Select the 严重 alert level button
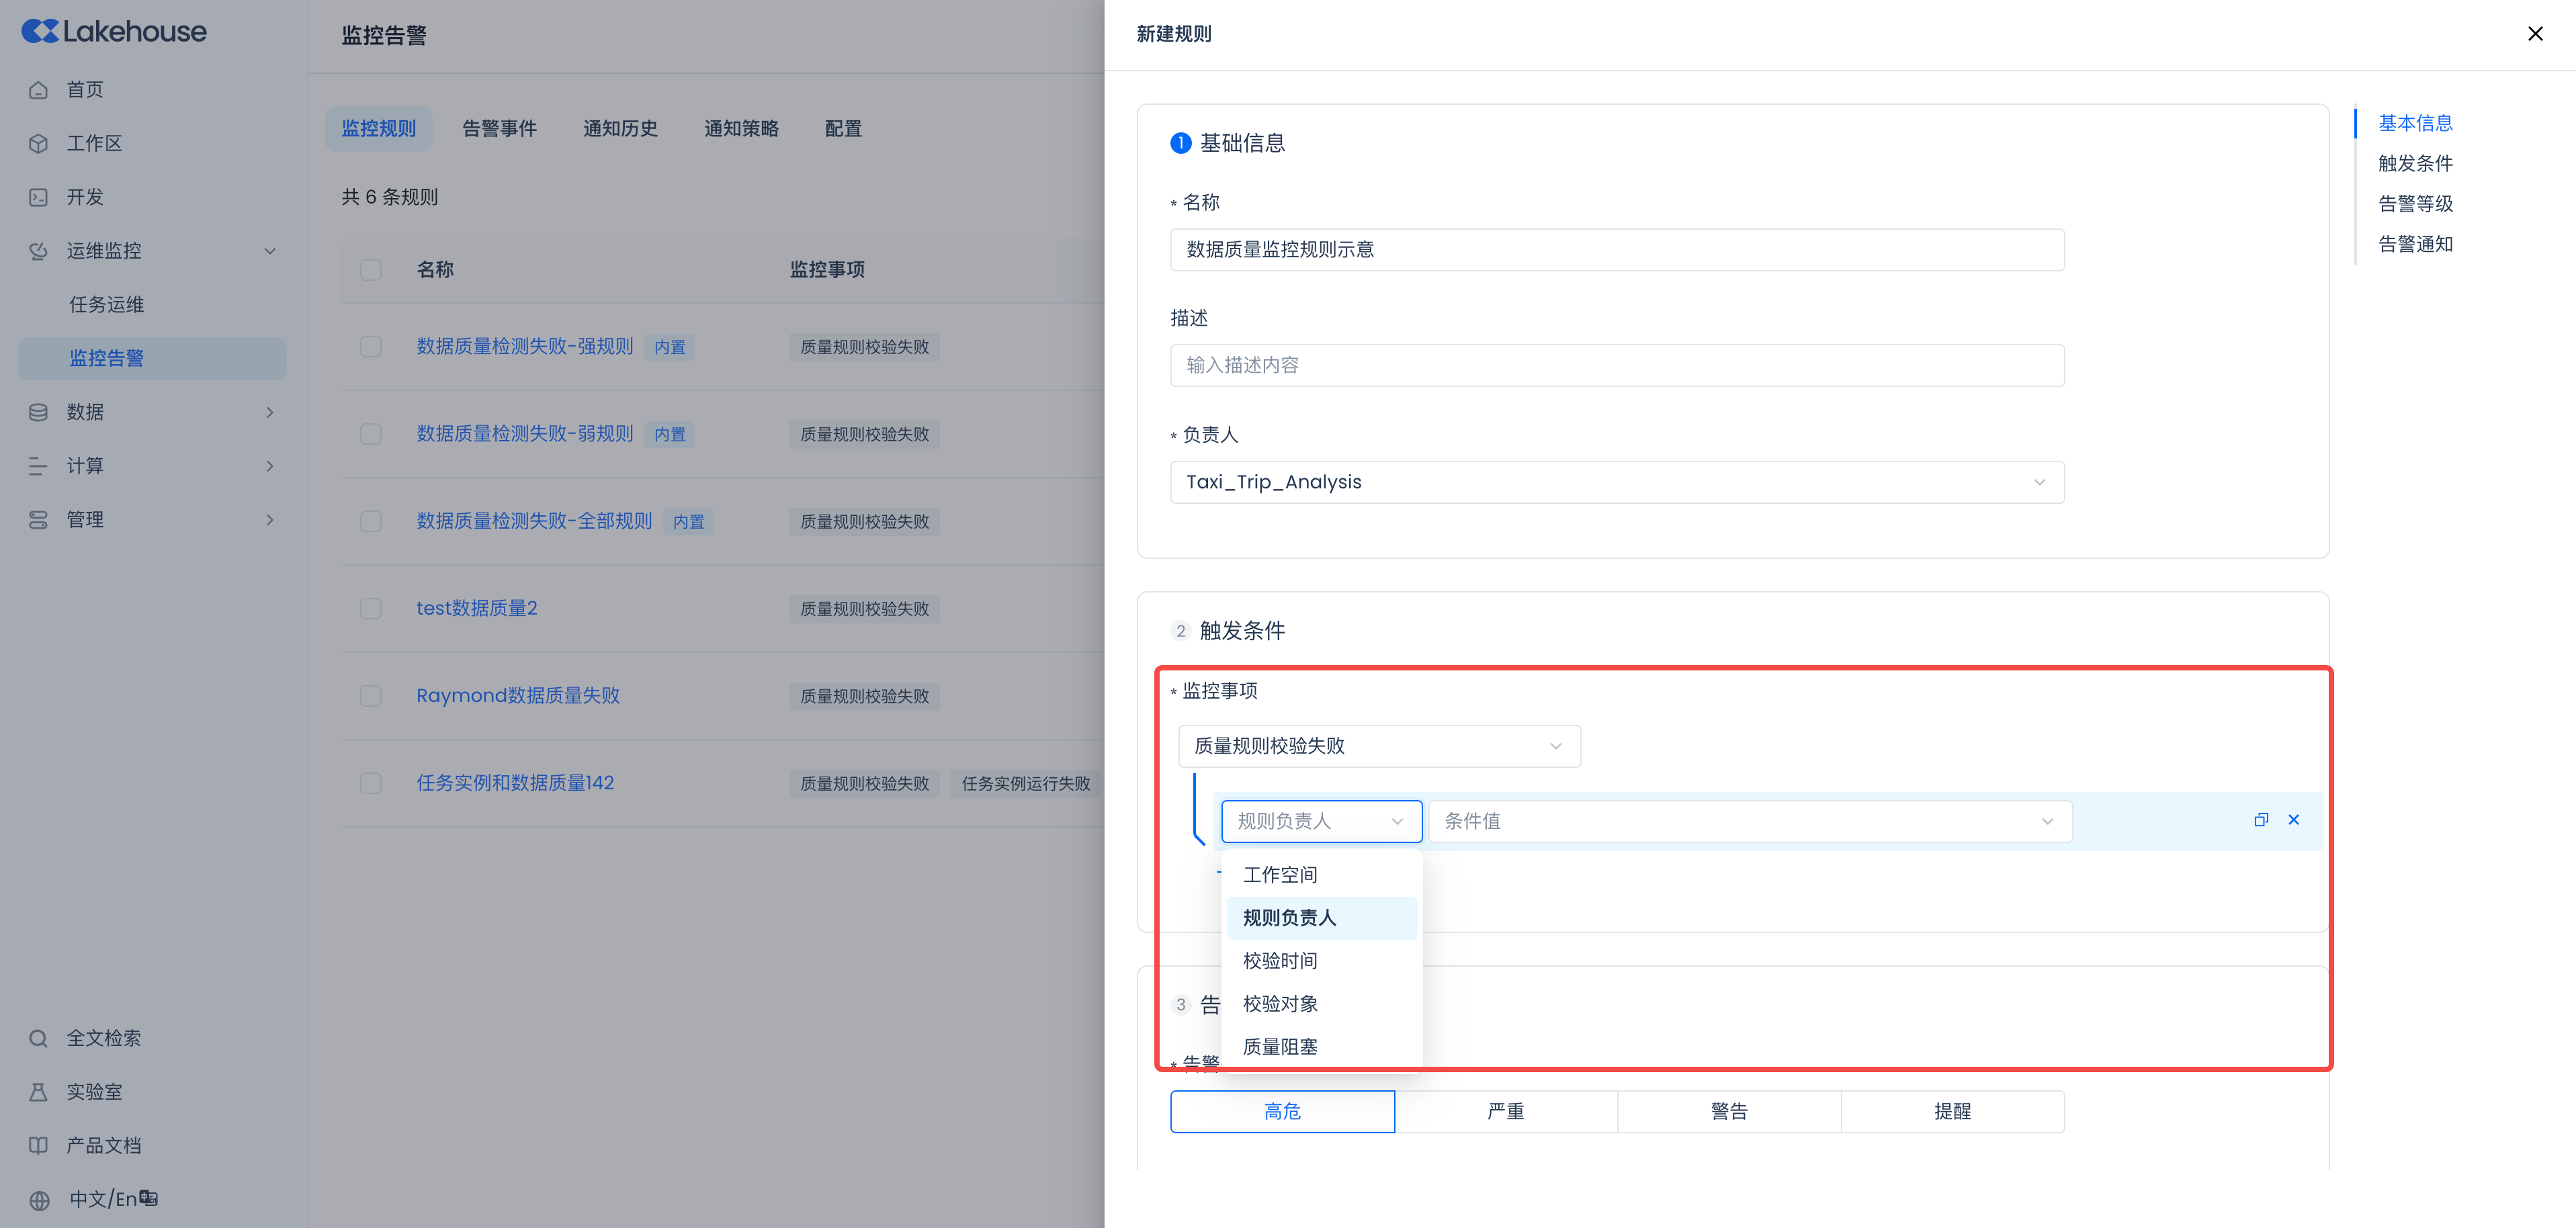 point(1505,1111)
